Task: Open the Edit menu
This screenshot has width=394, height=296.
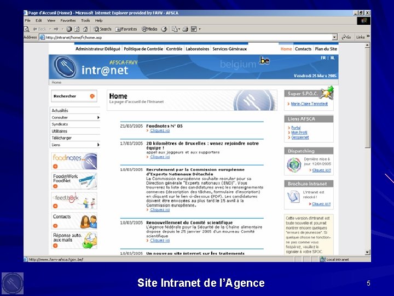Action: tap(39, 20)
